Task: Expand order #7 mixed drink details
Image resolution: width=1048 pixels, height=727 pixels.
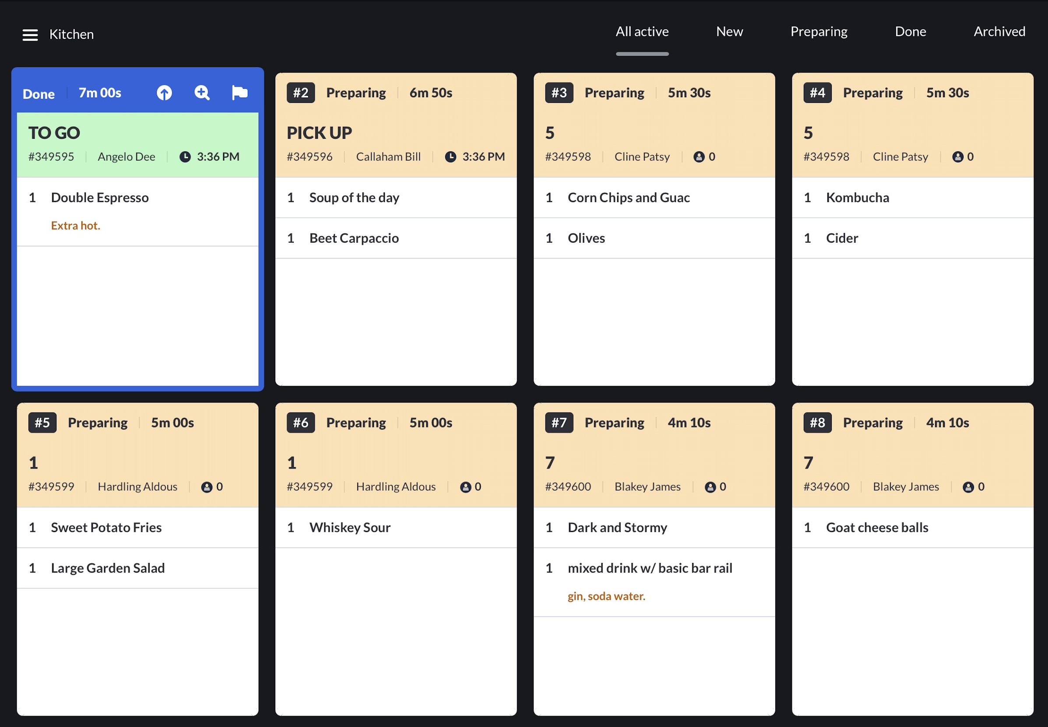Action: (x=651, y=568)
